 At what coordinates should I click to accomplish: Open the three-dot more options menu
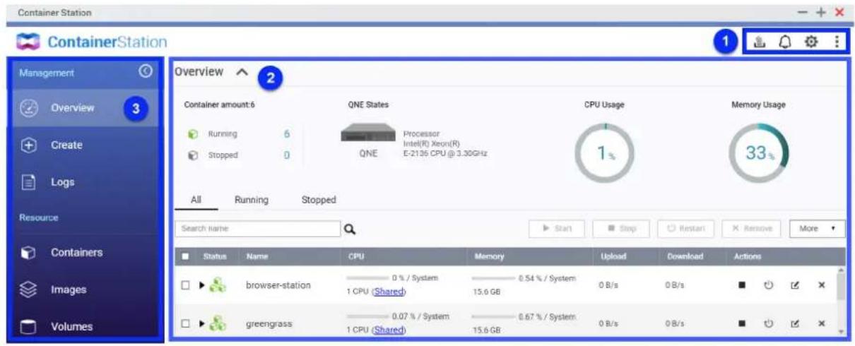[837, 42]
